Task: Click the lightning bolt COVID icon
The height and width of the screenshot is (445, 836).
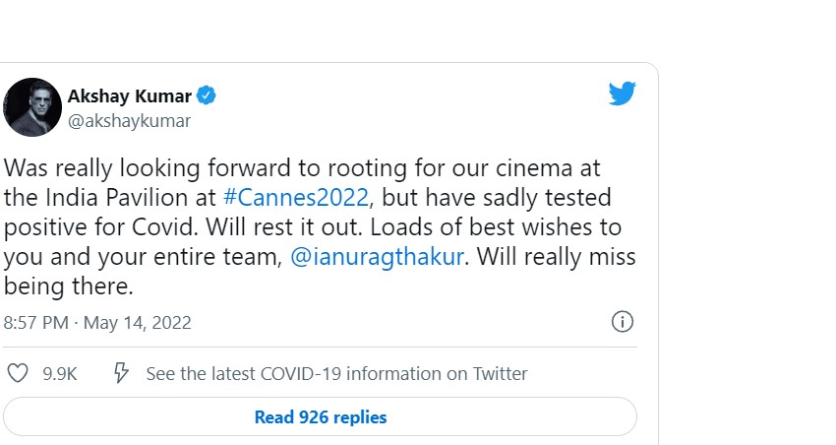Action: point(122,374)
